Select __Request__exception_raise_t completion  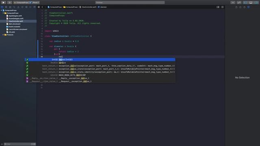pos(100,81)
